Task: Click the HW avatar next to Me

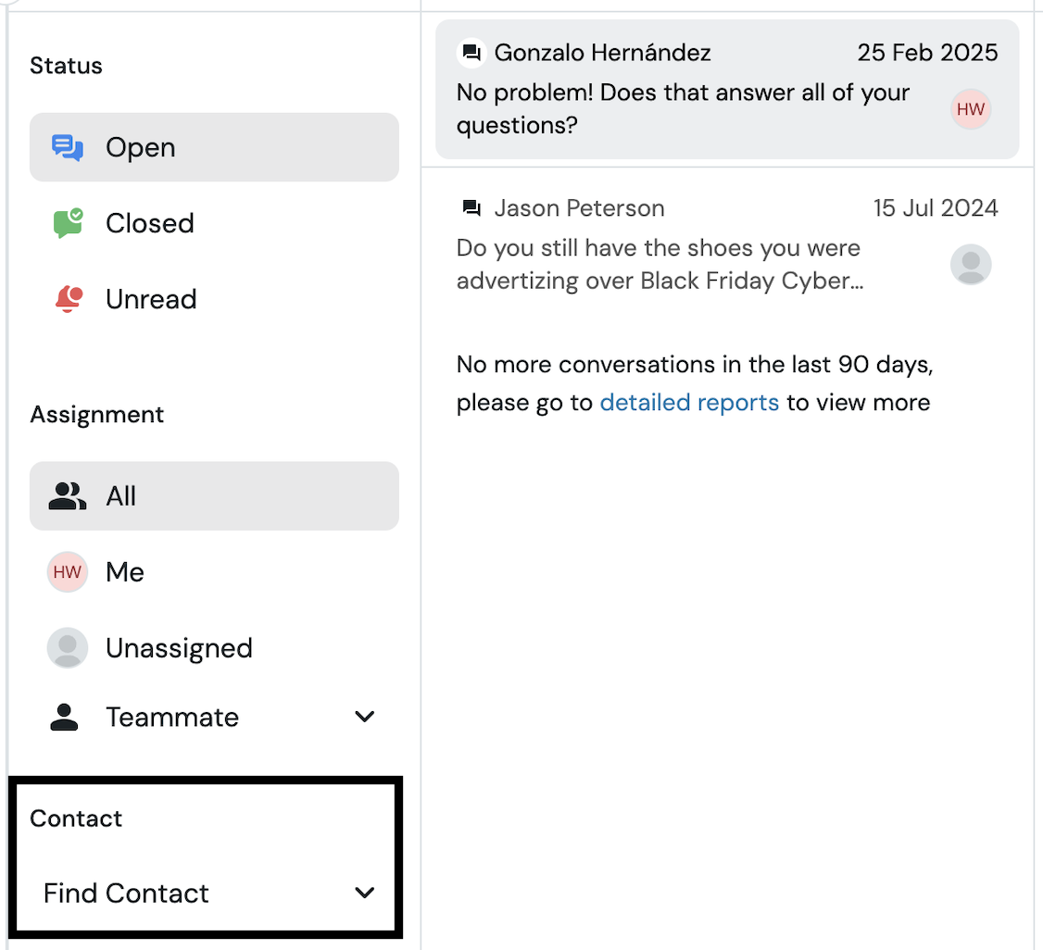Action: [68, 571]
